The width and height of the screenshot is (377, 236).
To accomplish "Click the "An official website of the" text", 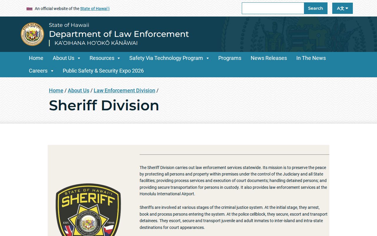I will click(57, 9).
